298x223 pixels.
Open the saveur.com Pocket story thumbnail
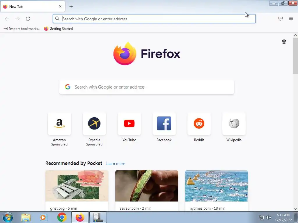pos(147,186)
